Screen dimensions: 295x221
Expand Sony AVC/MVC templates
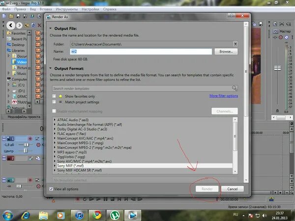coord(55,161)
